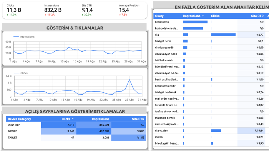Viewport: 269px width, 151px height.
Task: Click the dia yazılım row clicks bar
Action: (x=216, y=131)
